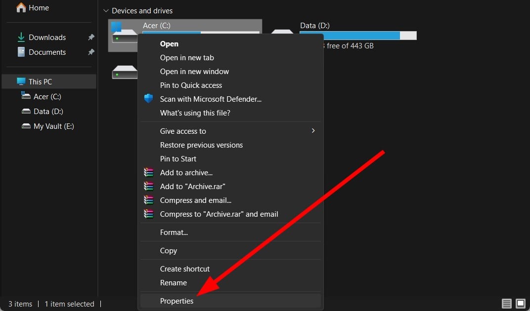Unpin Downloads using its pin icon

pos(91,37)
